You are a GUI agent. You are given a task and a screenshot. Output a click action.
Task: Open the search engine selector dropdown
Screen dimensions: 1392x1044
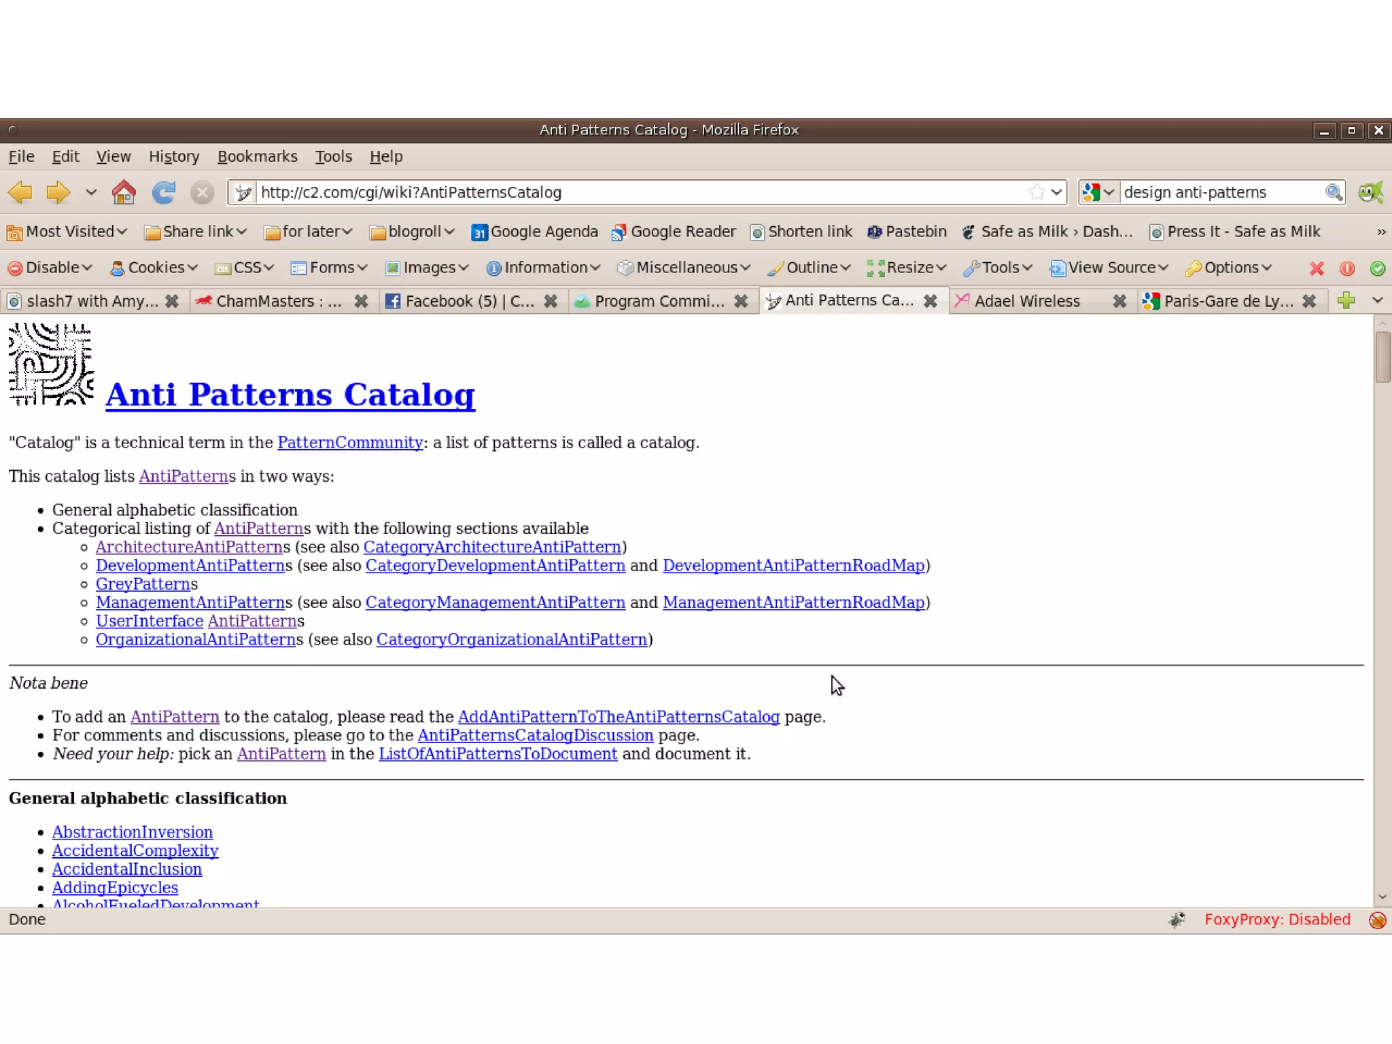[x=1099, y=192]
